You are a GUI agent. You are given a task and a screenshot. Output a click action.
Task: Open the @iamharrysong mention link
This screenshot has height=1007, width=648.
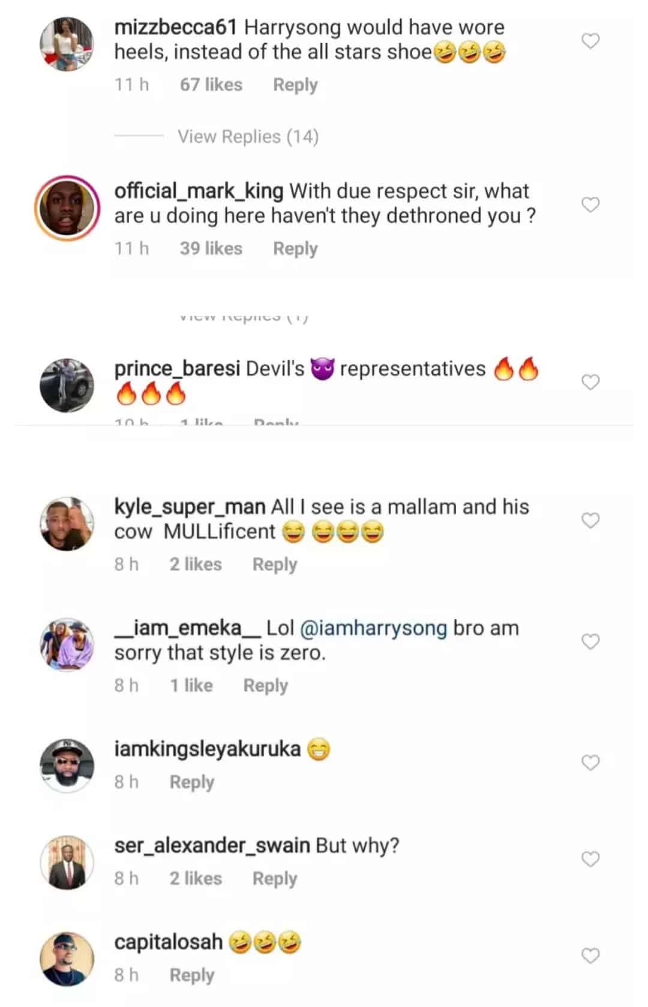point(373,628)
